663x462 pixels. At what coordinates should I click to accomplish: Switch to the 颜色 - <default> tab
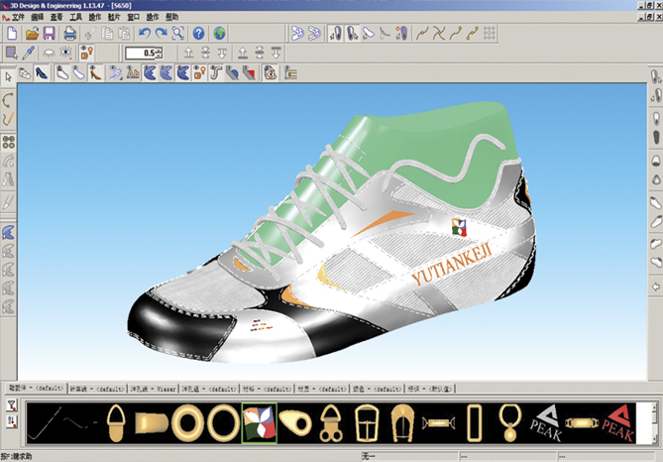pos(378,389)
